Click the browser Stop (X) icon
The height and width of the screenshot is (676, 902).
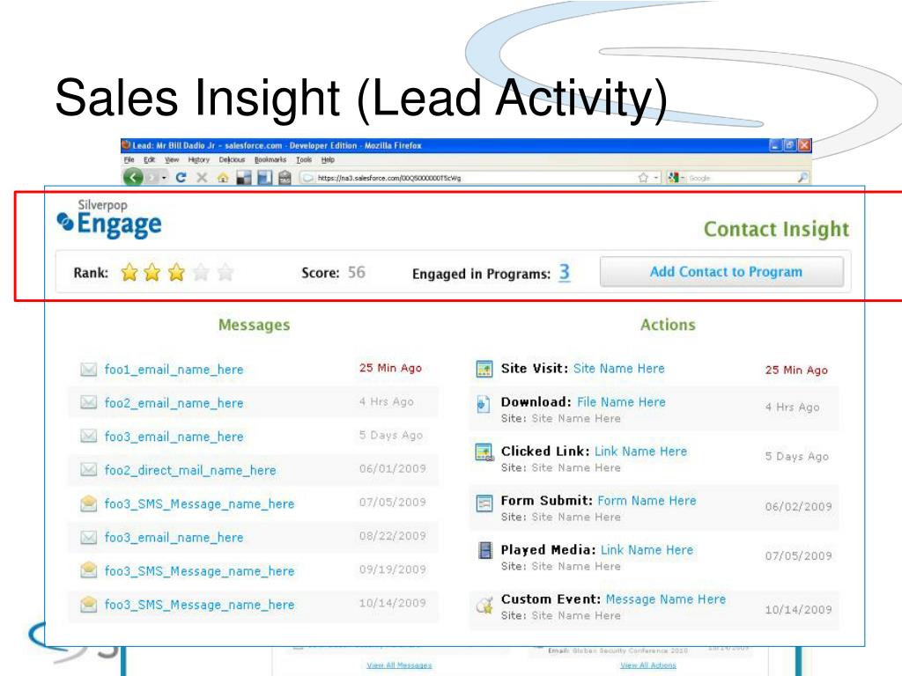click(x=202, y=178)
